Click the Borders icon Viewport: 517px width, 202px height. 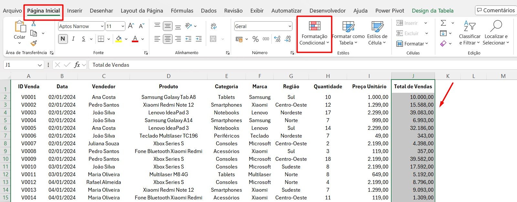pyautogui.click(x=101, y=39)
